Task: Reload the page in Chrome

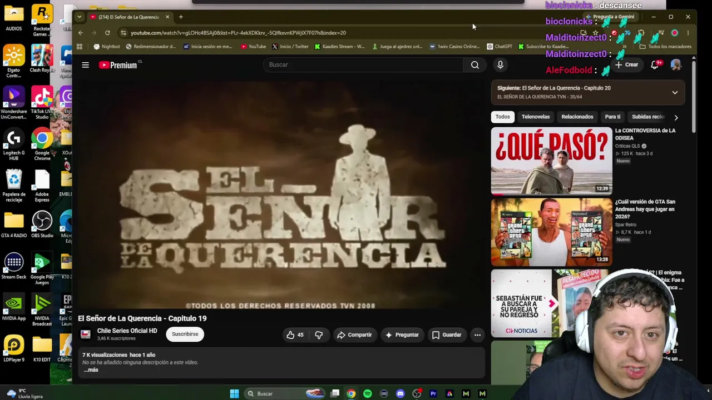Action: point(107,33)
